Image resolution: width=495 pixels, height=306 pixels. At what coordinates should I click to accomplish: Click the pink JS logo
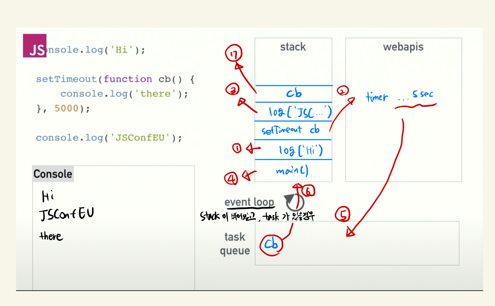click(x=35, y=46)
